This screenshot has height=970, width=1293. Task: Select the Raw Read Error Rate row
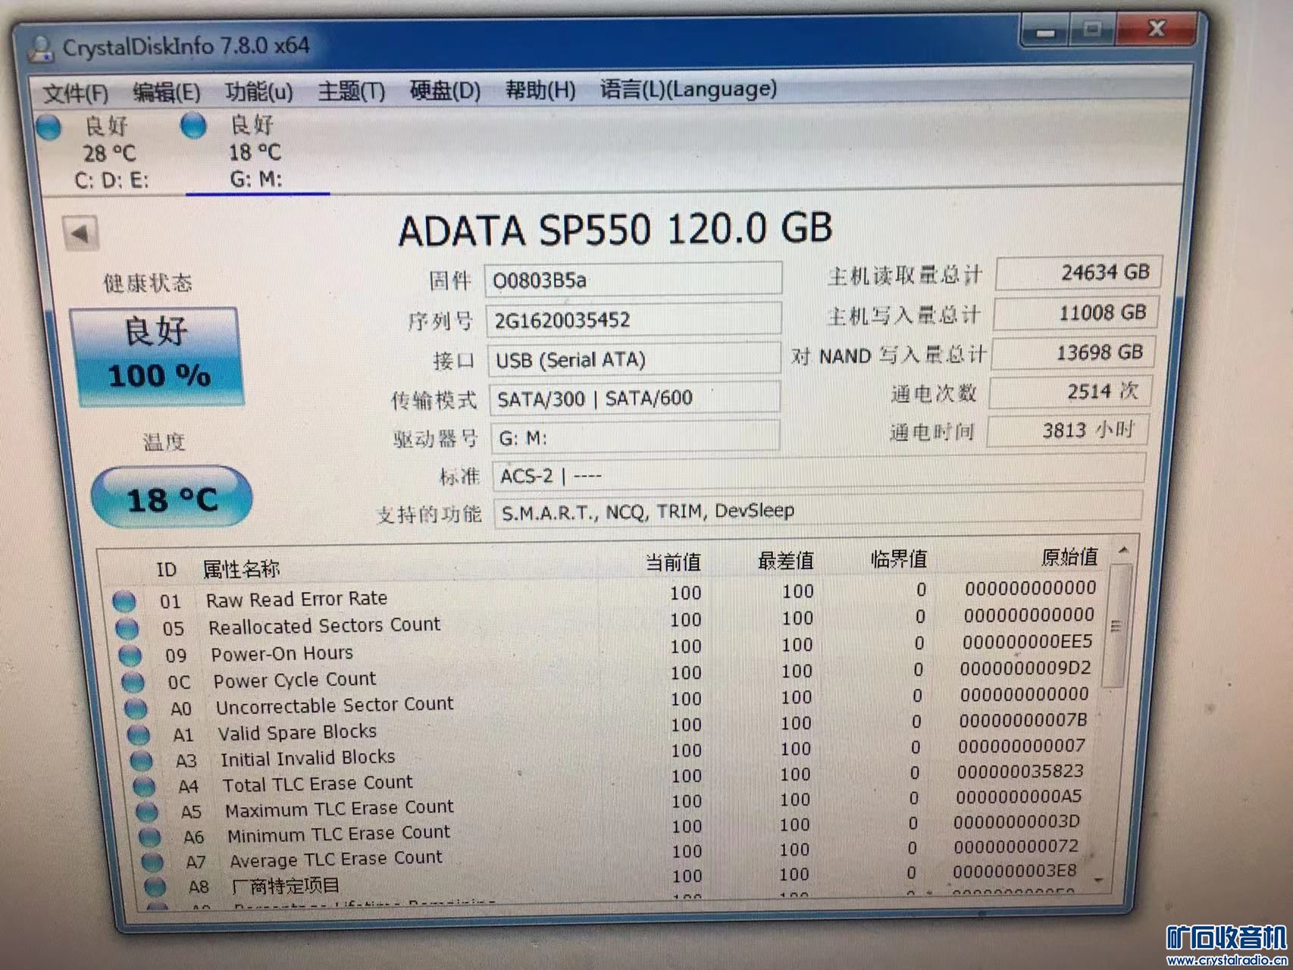606,594
